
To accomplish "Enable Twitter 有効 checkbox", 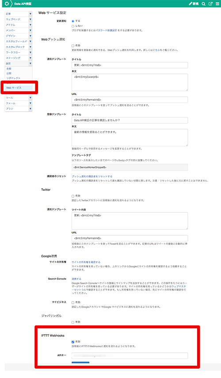I will (x=73, y=196).
